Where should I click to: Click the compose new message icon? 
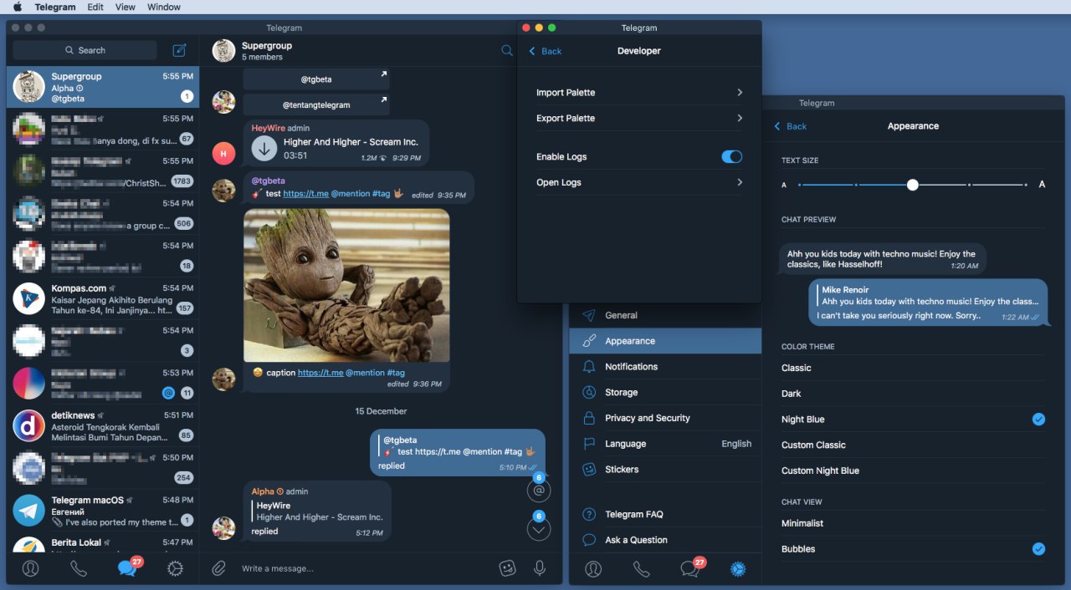(x=179, y=50)
